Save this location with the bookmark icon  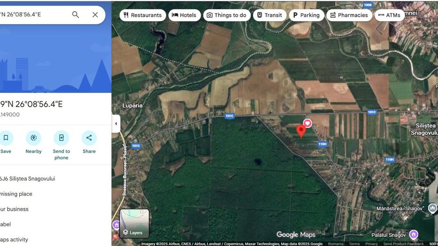click(x=6, y=138)
